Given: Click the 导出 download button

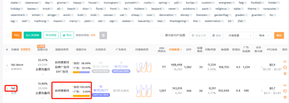Looking at the screenshot, I should pyautogui.click(x=67, y=35).
